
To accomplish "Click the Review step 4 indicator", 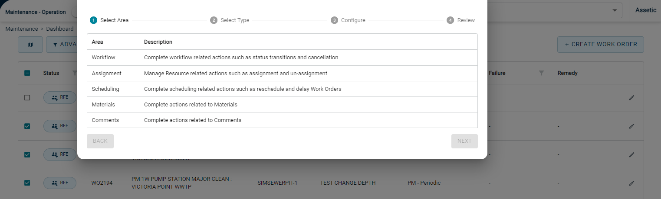I will [x=450, y=20].
